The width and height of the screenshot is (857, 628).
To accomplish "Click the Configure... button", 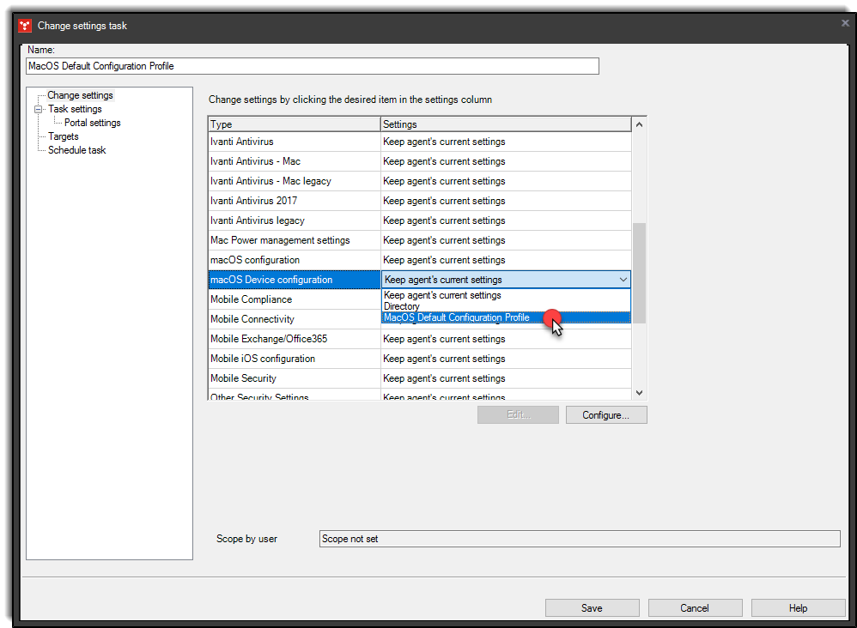I will click(x=606, y=414).
